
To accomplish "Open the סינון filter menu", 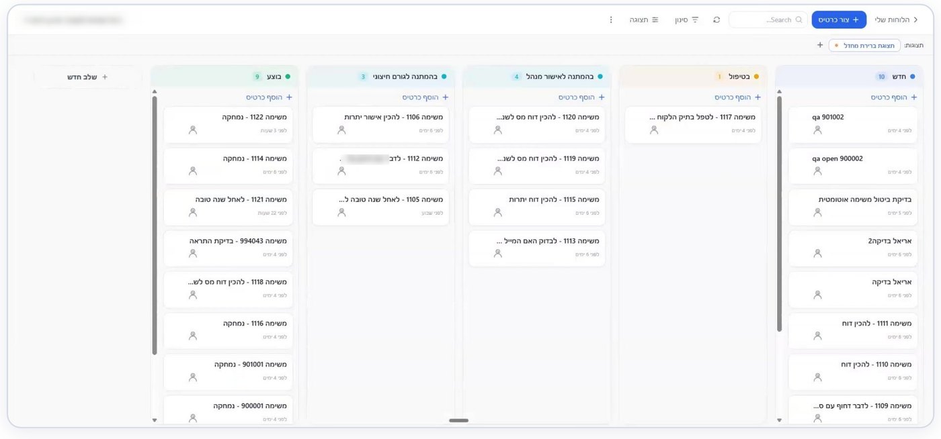I will [x=687, y=20].
